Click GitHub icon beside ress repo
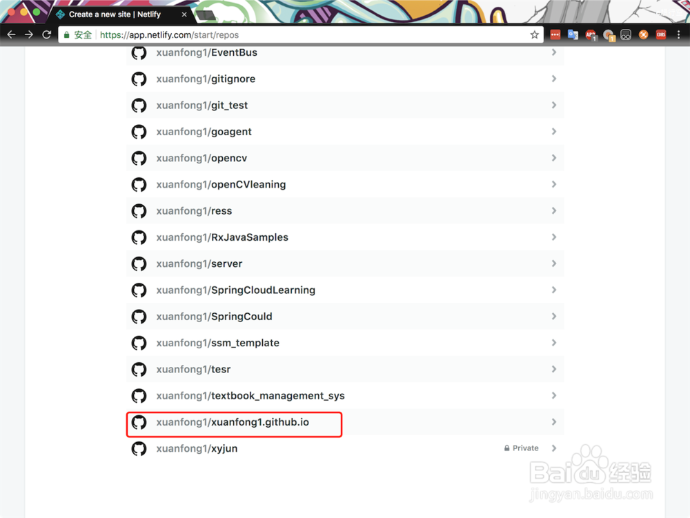This screenshot has height=518, width=690. pos(139,211)
